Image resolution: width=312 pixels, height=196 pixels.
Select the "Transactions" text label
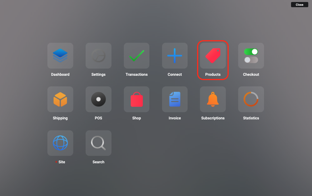pos(136,74)
